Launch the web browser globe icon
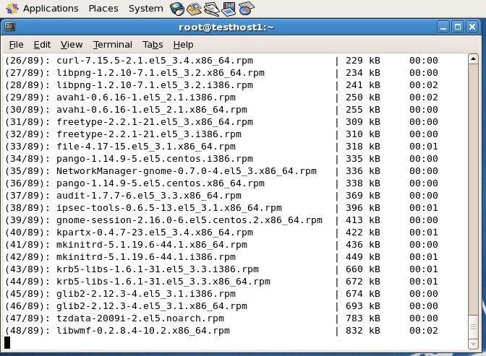486x356 pixels. coord(177,9)
